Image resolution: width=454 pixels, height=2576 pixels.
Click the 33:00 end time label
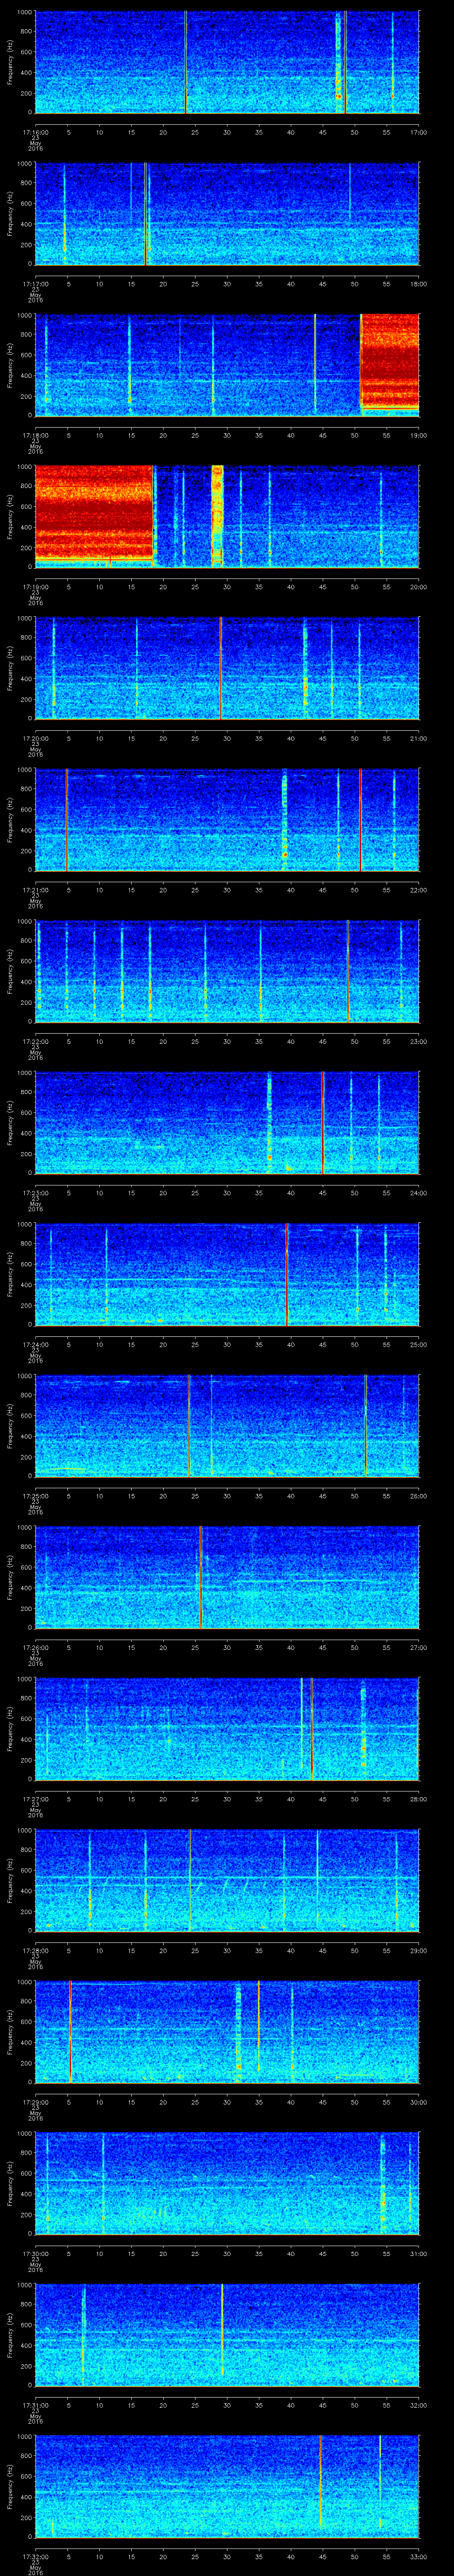click(x=418, y=2556)
